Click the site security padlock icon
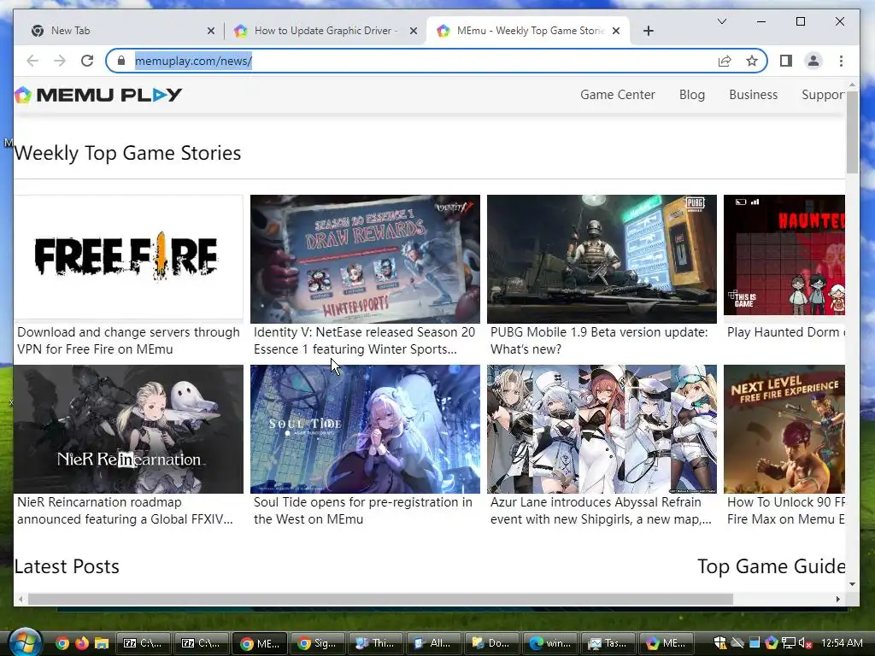875x656 pixels. 121,61
